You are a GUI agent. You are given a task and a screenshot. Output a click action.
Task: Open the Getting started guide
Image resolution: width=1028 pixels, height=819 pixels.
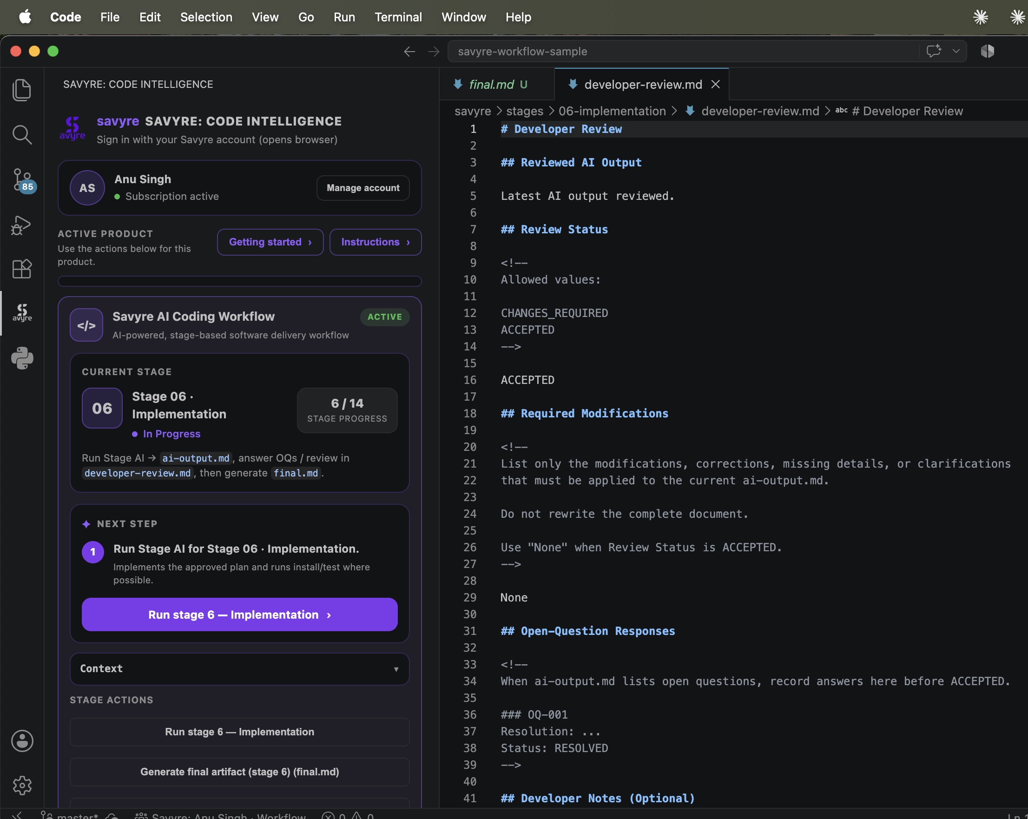click(x=270, y=242)
